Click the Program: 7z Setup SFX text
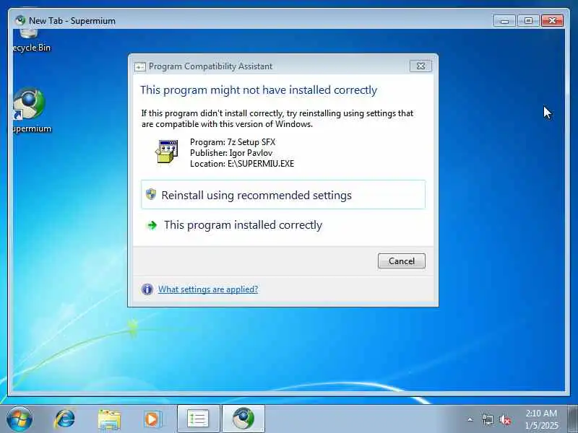 (x=233, y=142)
